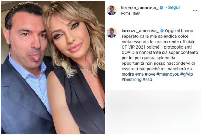The width and height of the screenshot is (202, 135).
Task: Open the Rome, Italy location link
Action: 130,13
